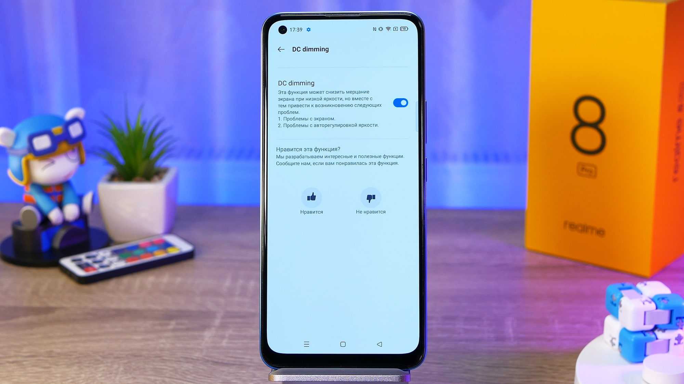Toggle DC dimming on/off switch
684x384 pixels.
point(400,103)
